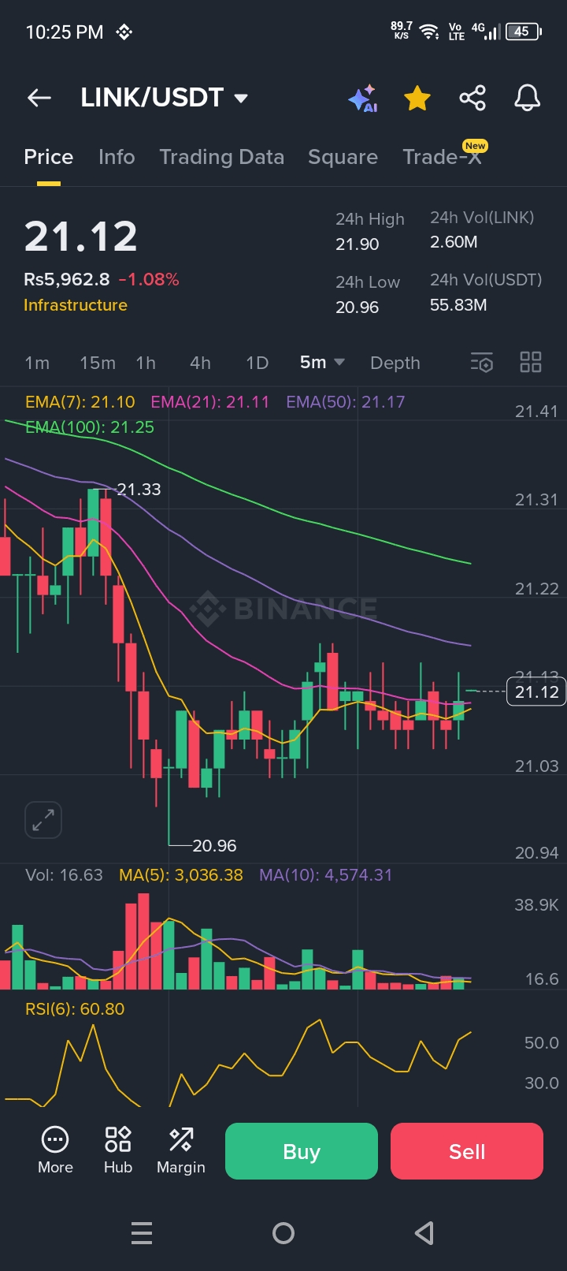Expand the LINK/USDT pair dropdown
The width and height of the screenshot is (567, 1271).
pos(241,99)
